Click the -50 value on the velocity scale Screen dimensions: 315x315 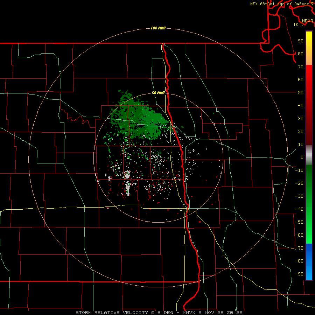coord(299,222)
